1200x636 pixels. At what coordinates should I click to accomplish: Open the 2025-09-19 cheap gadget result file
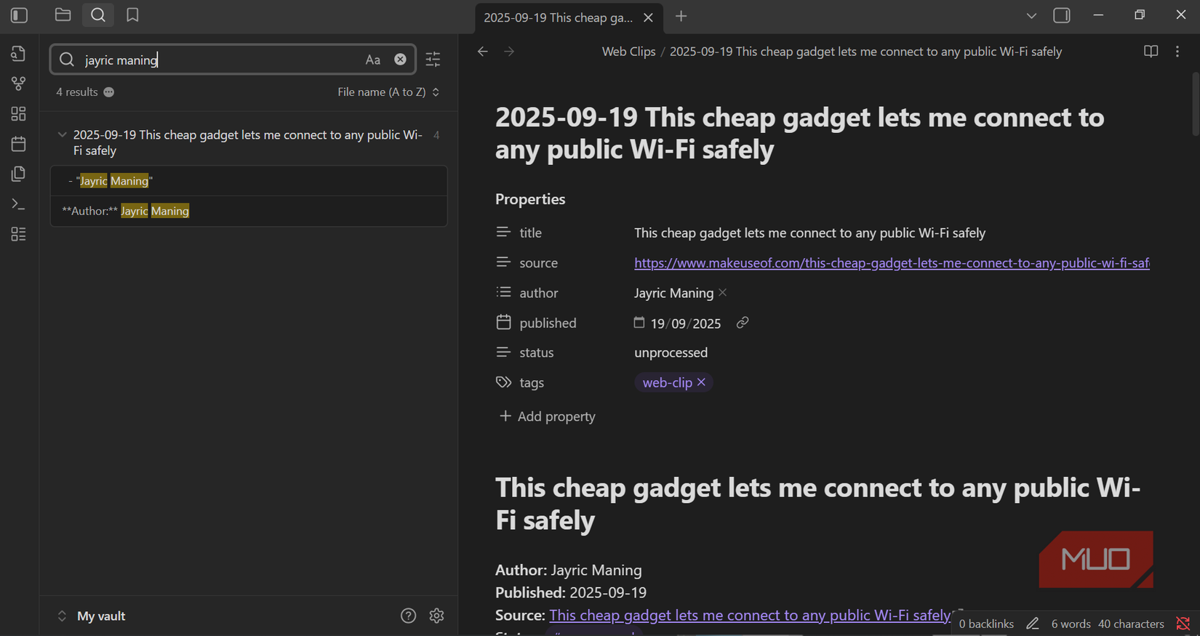pyautogui.click(x=247, y=142)
